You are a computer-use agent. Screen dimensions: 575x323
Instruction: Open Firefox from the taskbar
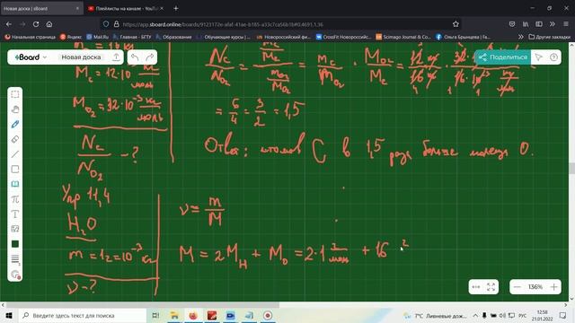(193, 315)
